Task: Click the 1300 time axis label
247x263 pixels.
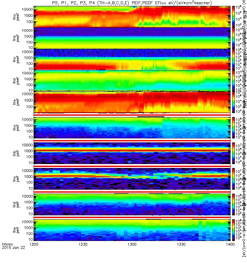Action: 132,244
